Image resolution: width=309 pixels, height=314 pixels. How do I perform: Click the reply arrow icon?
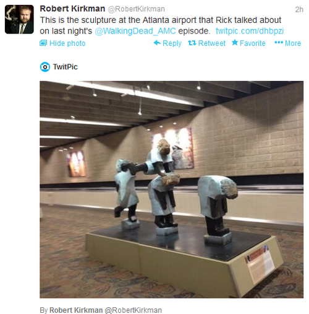[157, 43]
